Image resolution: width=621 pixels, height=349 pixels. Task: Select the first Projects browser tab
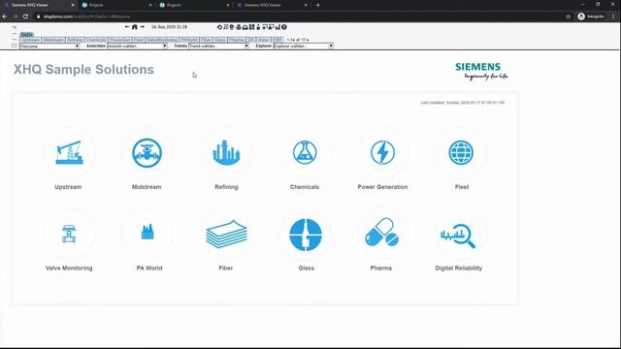click(x=116, y=5)
